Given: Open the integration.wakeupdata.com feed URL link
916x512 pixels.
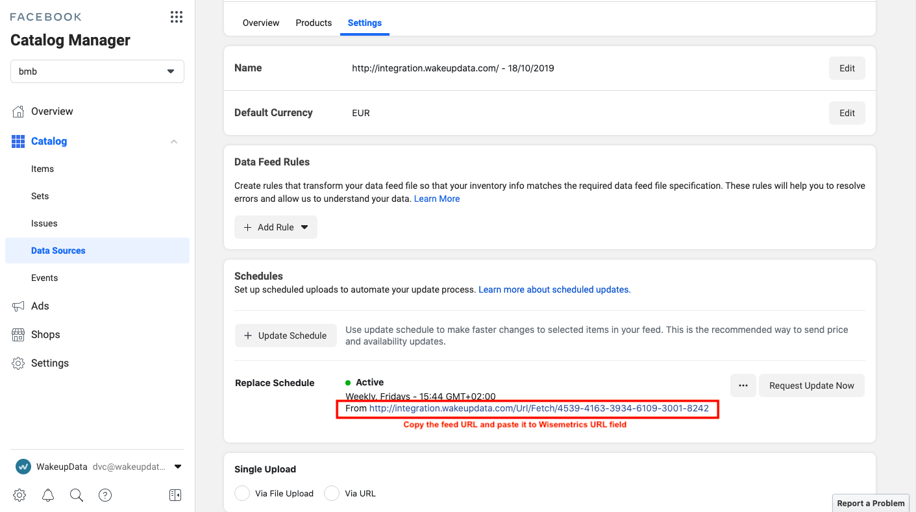Looking at the screenshot, I should tap(539, 409).
